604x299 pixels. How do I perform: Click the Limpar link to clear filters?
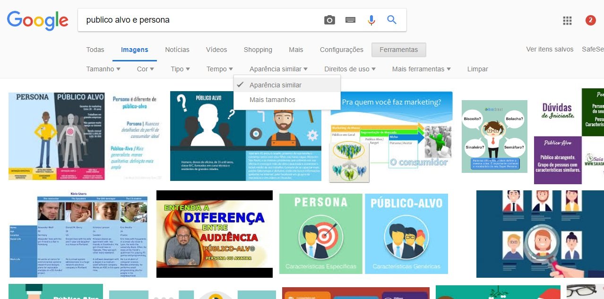coord(477,69)
